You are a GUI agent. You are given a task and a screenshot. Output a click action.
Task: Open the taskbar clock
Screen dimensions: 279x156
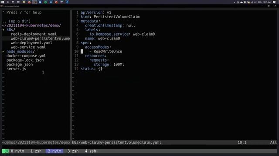[267, 2]
